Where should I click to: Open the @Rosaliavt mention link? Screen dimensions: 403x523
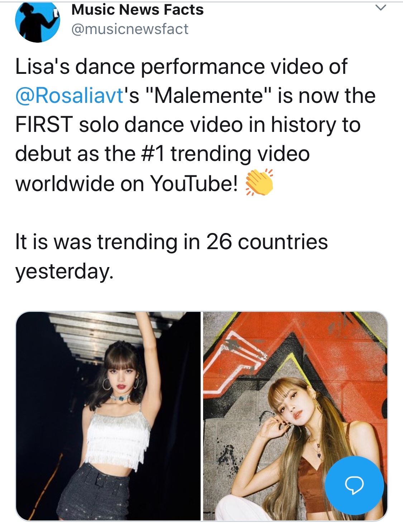click(x=69, y=96)
